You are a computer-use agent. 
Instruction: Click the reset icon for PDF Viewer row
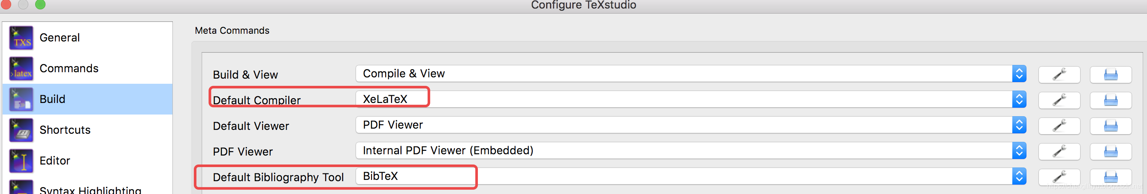1111,151
